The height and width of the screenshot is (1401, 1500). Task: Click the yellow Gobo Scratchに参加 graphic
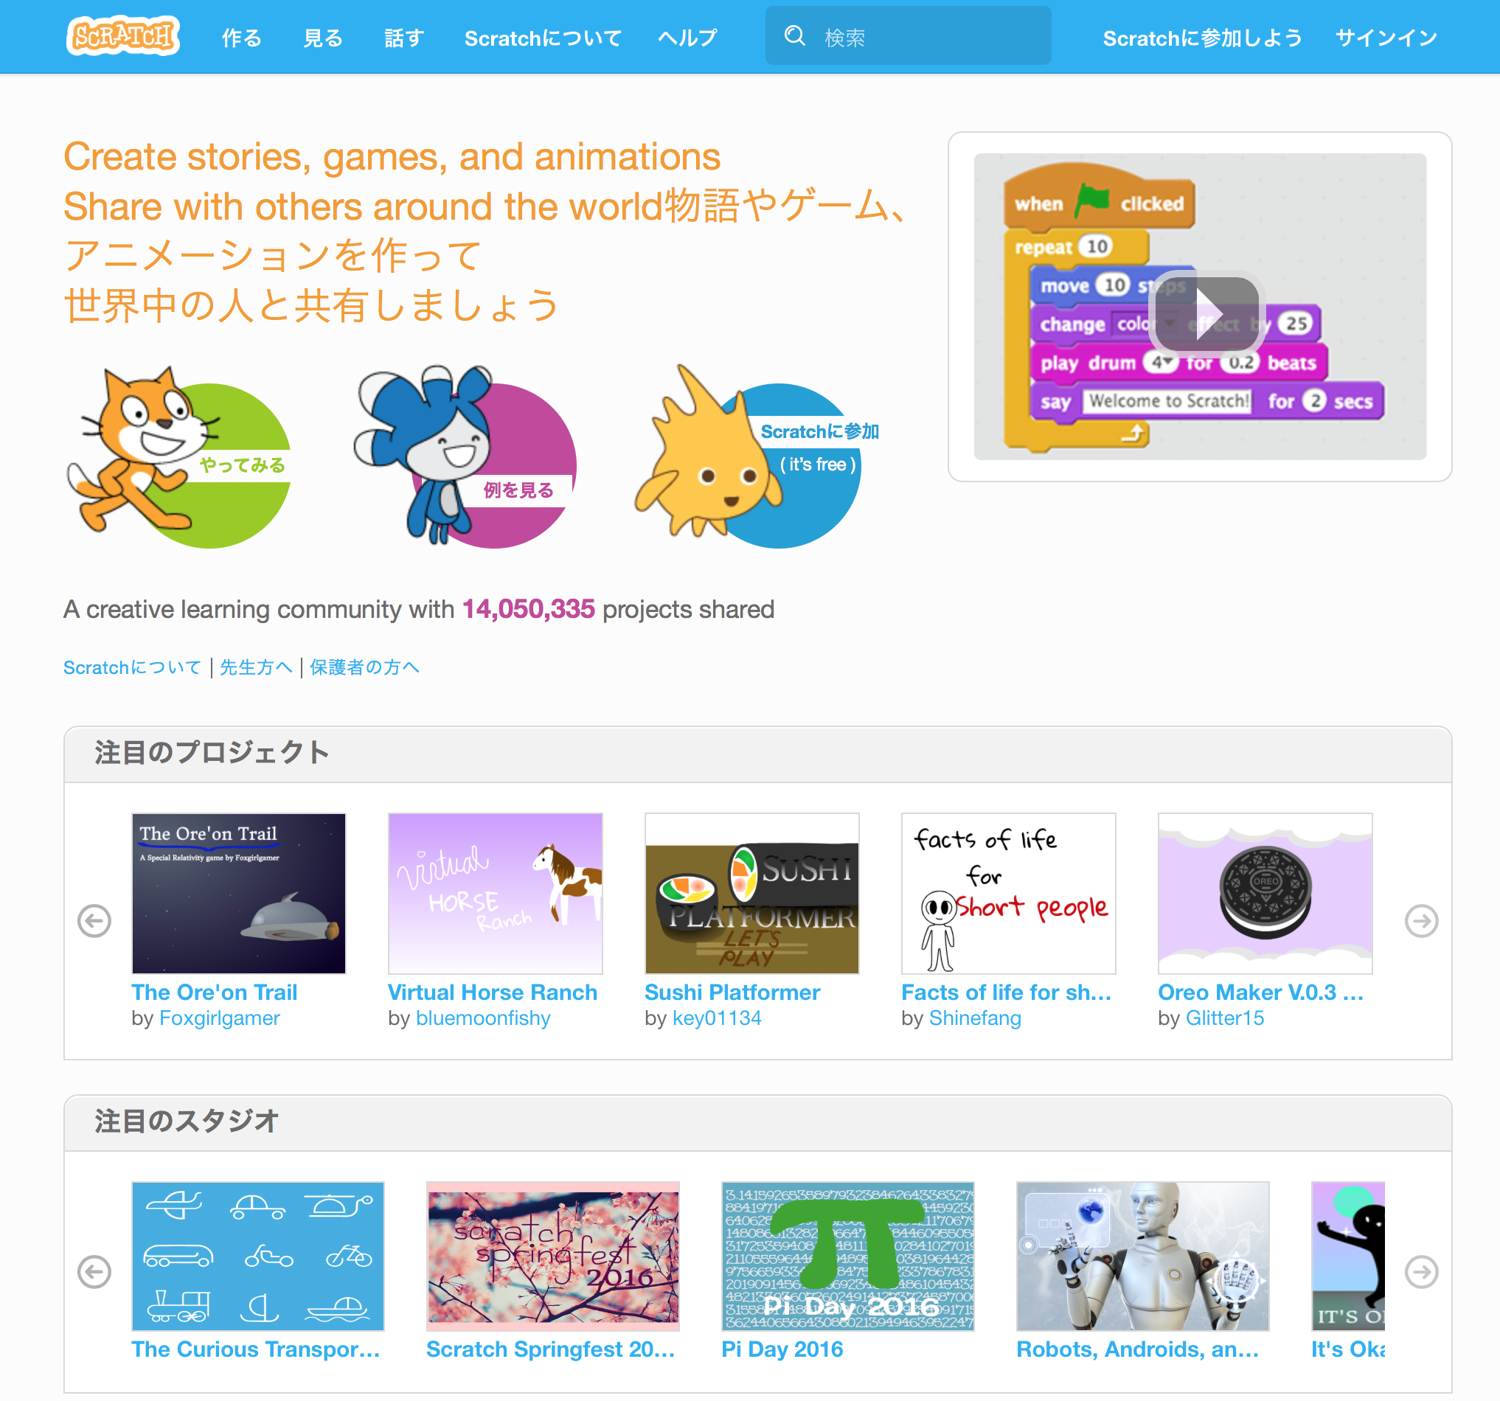[757, 456]
